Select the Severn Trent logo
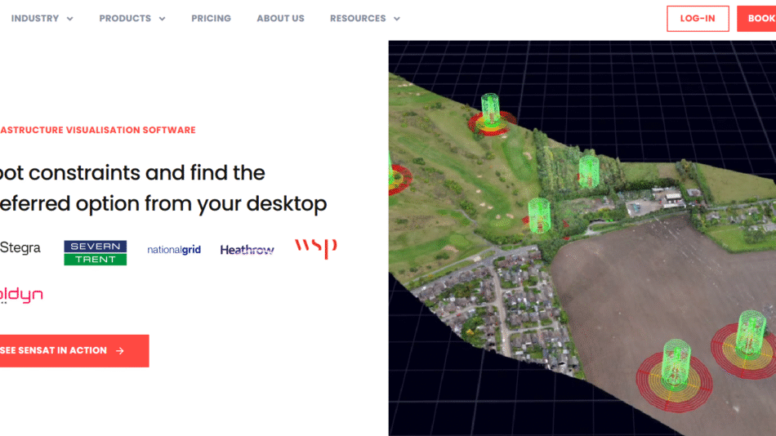Viewport: 776px width, 436px height. [x=96, y=252]
